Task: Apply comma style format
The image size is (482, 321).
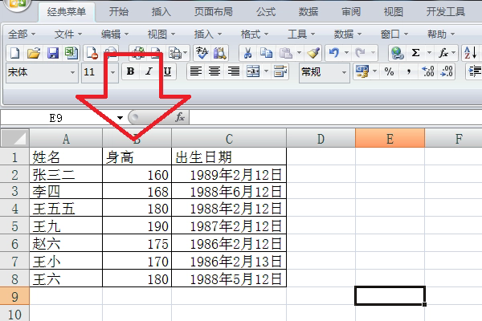Action: pos(409,72)
